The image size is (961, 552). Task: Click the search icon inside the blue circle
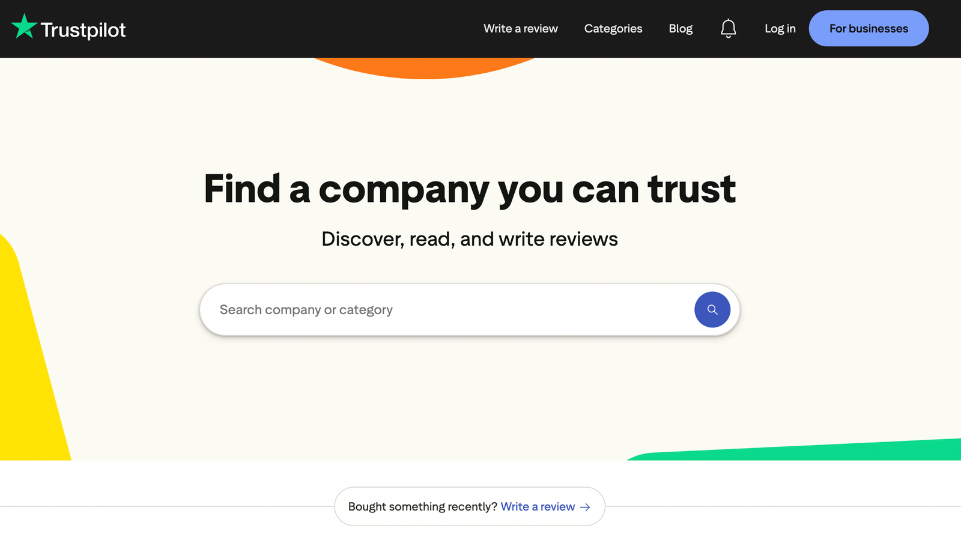(712, 309)
